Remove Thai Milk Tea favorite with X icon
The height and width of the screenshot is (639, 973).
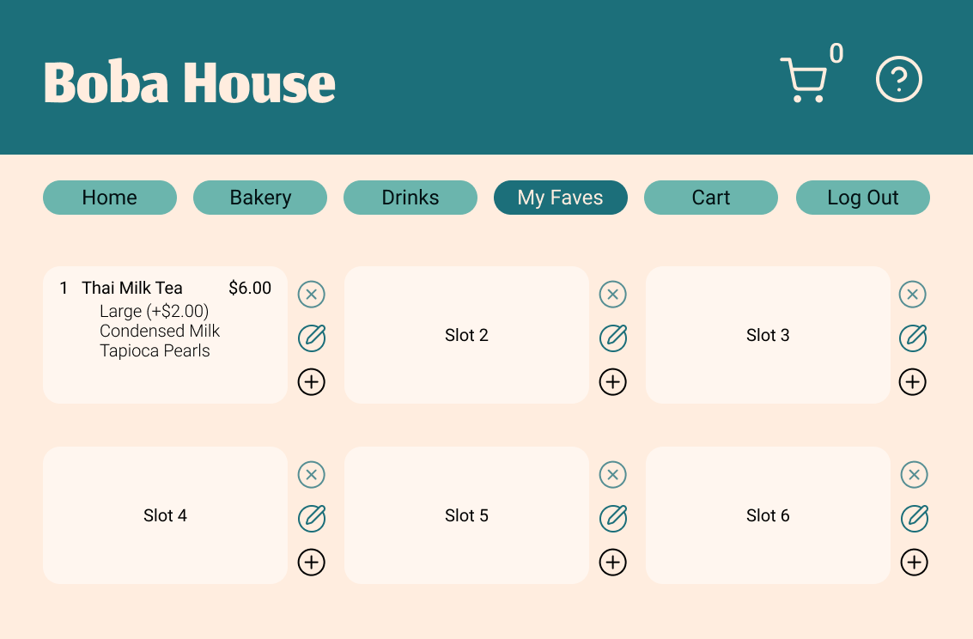pos(311,295)
